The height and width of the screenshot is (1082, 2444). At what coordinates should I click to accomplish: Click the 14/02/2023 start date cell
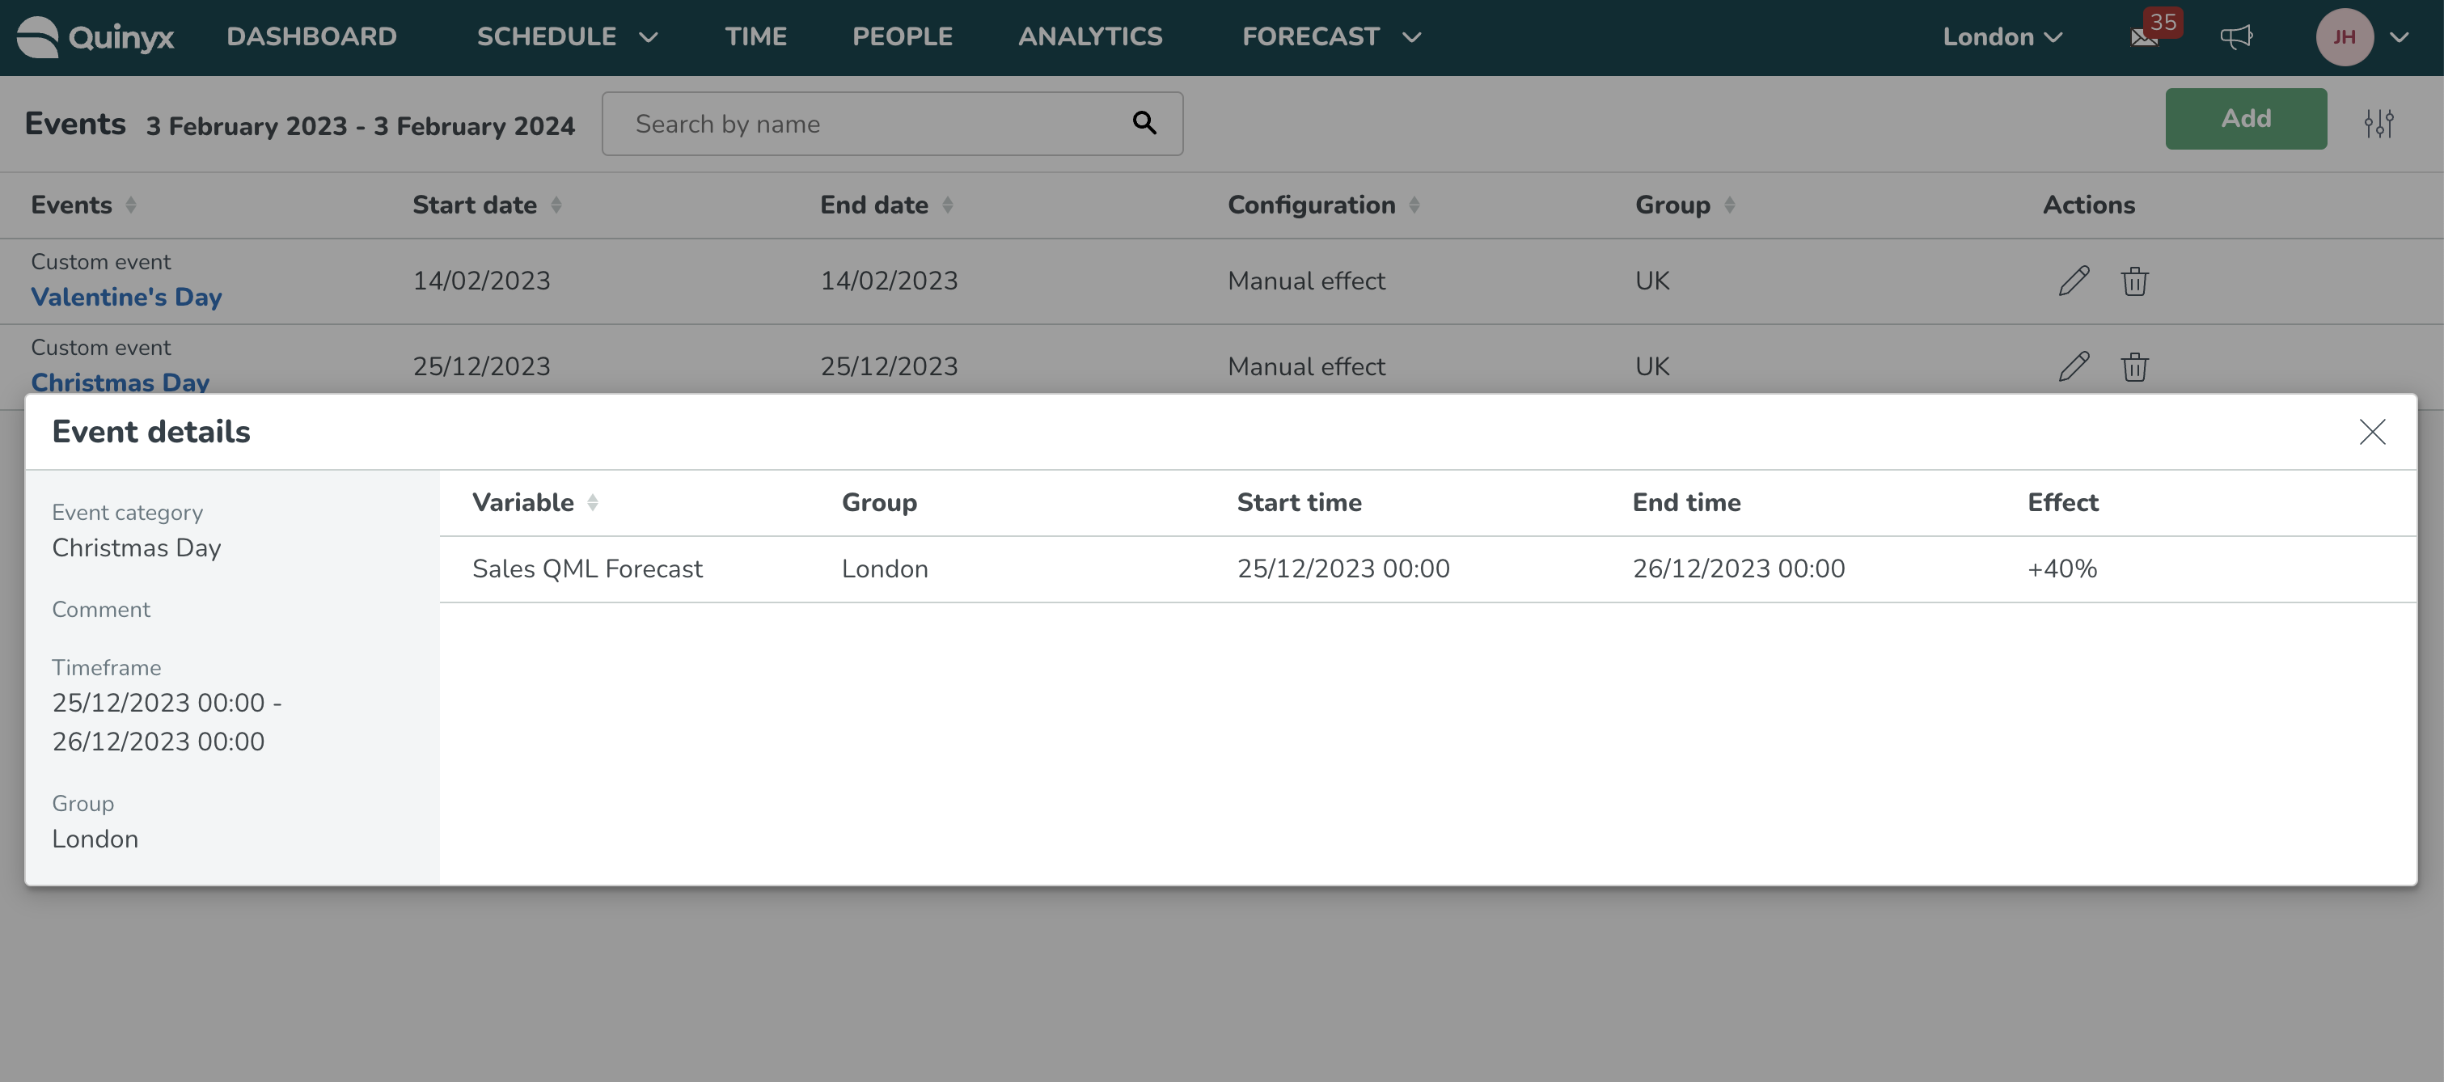pyautogui.click(x=481, y=281)
